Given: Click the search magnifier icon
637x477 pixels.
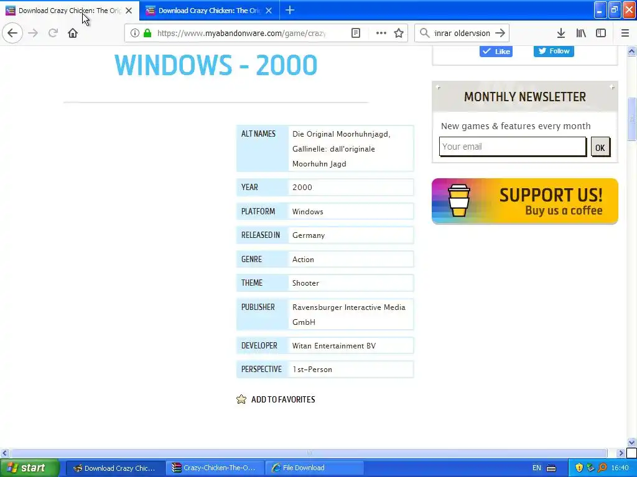Looking at the screenshot, I should [424, 33].
